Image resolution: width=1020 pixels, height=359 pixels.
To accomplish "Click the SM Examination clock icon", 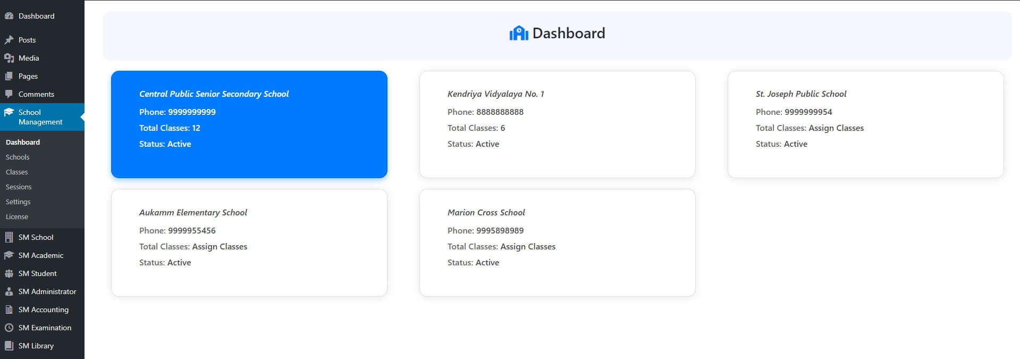I will coord(9,328).
